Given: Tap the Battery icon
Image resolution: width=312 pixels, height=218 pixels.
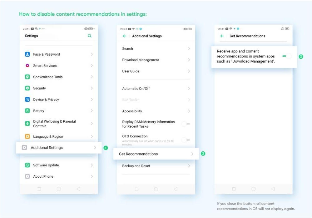Looking at the screenshot, I should pos(27,111).
